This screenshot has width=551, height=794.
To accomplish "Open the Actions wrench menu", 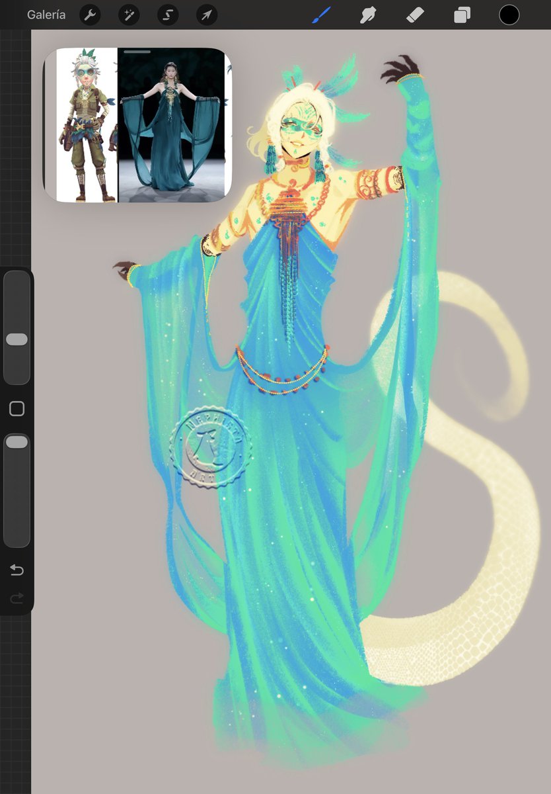I will click(90, 15).
